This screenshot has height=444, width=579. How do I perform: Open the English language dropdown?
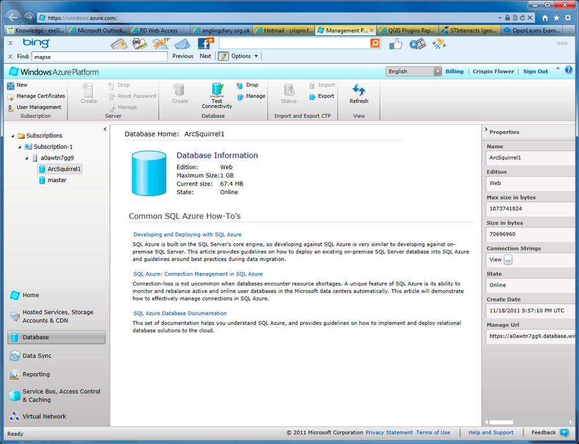[414, 72]
